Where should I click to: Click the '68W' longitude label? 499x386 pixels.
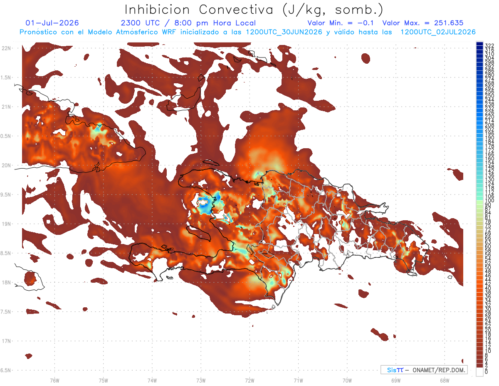point(445,380)
